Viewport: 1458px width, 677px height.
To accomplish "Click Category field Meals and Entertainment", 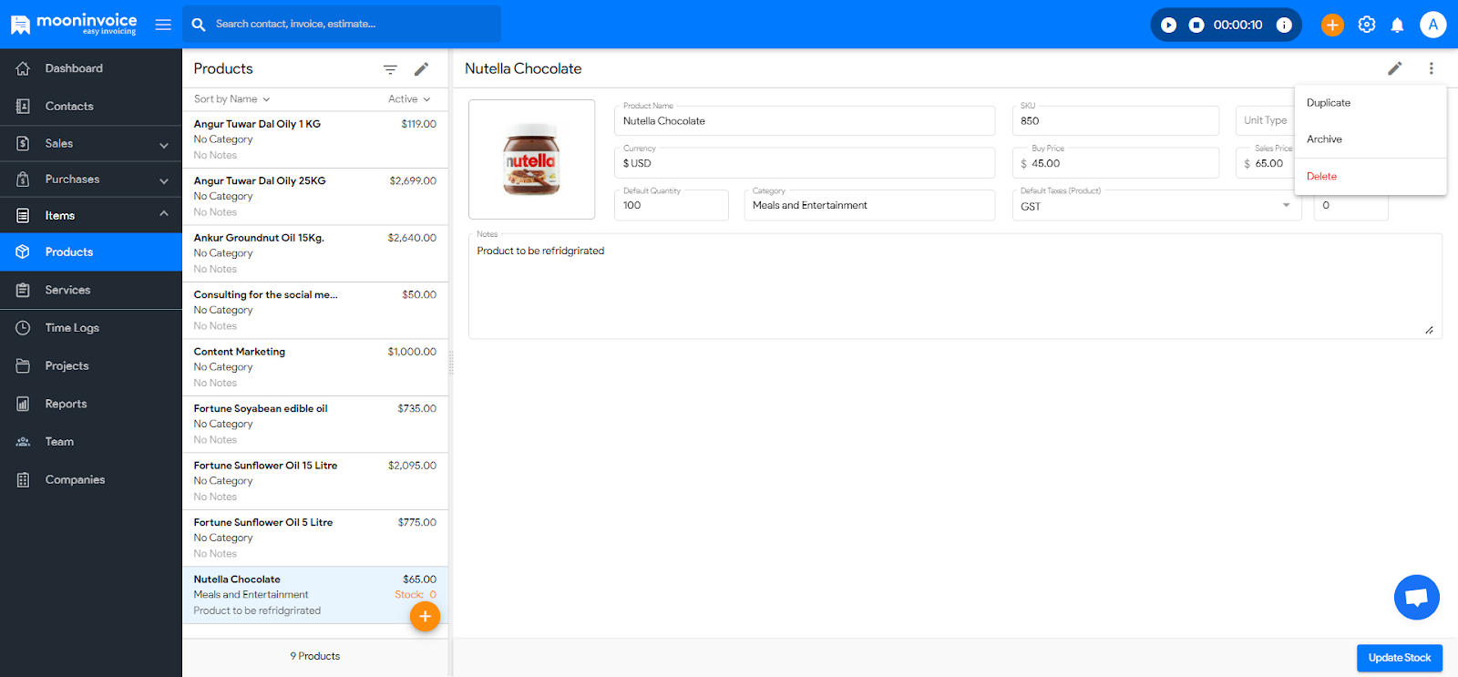I will pyautogui.click(x=869, y=205).
